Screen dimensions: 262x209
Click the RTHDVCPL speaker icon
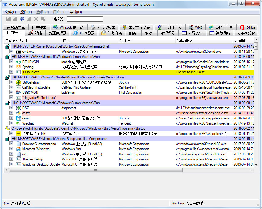point(18,62)
